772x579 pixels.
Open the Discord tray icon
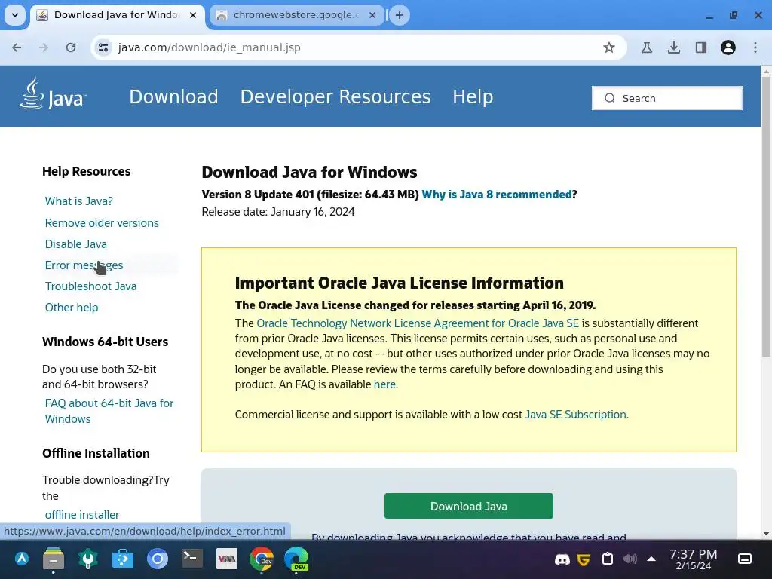562,559
